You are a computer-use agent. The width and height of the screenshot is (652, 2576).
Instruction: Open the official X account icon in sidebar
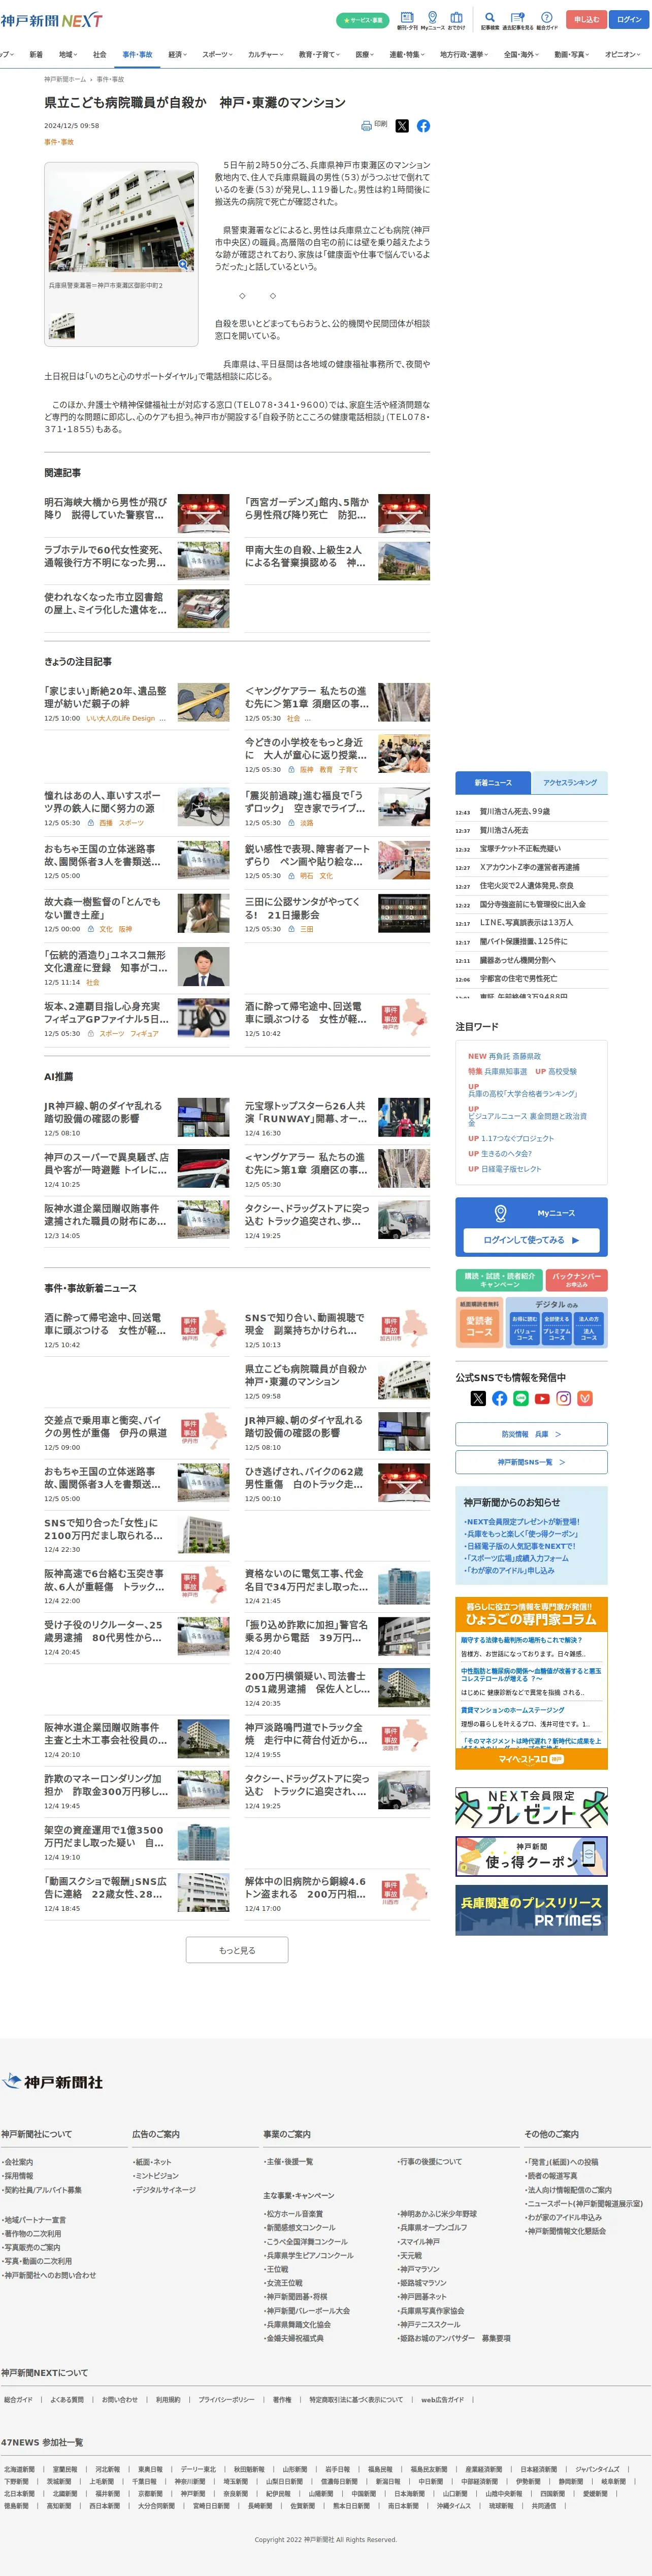[x=478, y=1398]
